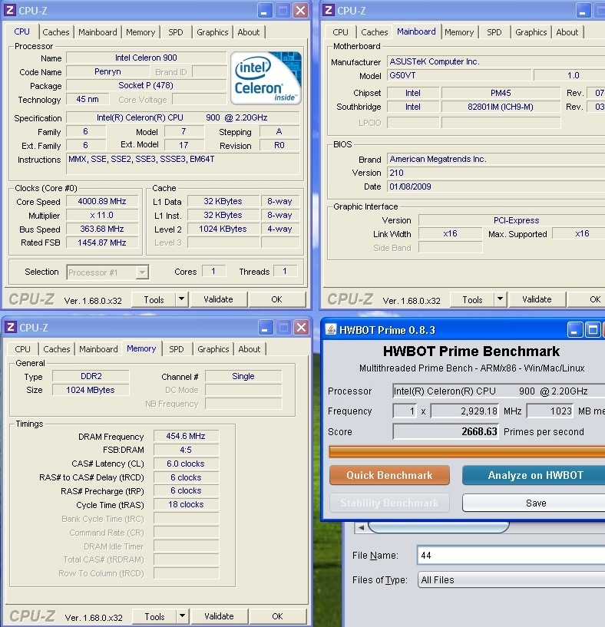The image size is (605, 627).
Task: Select Caches tab in Memory window
Action: tap(57, 349)
